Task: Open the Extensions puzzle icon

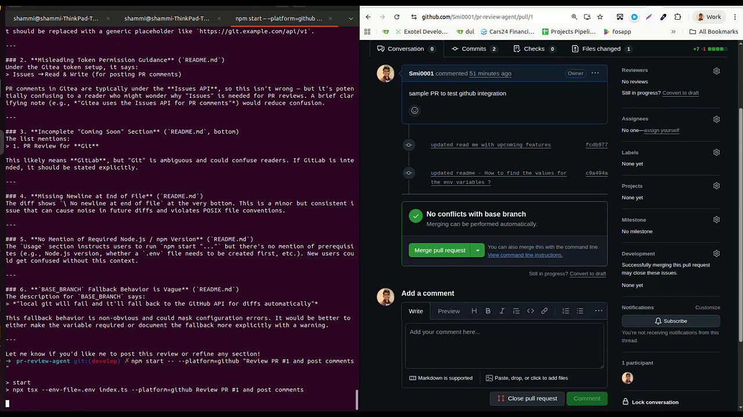Action: point(677,17)
